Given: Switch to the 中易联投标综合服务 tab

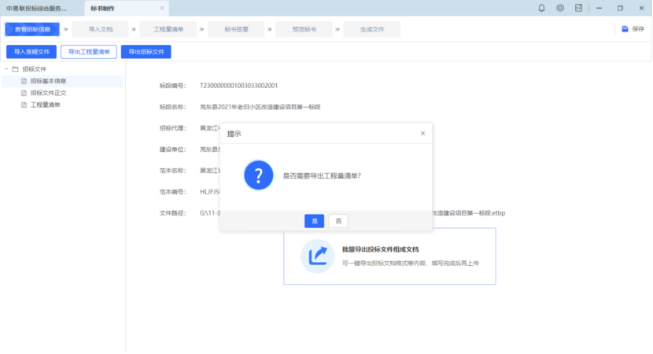Looking at the screenshot, I should (x=36, y=8).
